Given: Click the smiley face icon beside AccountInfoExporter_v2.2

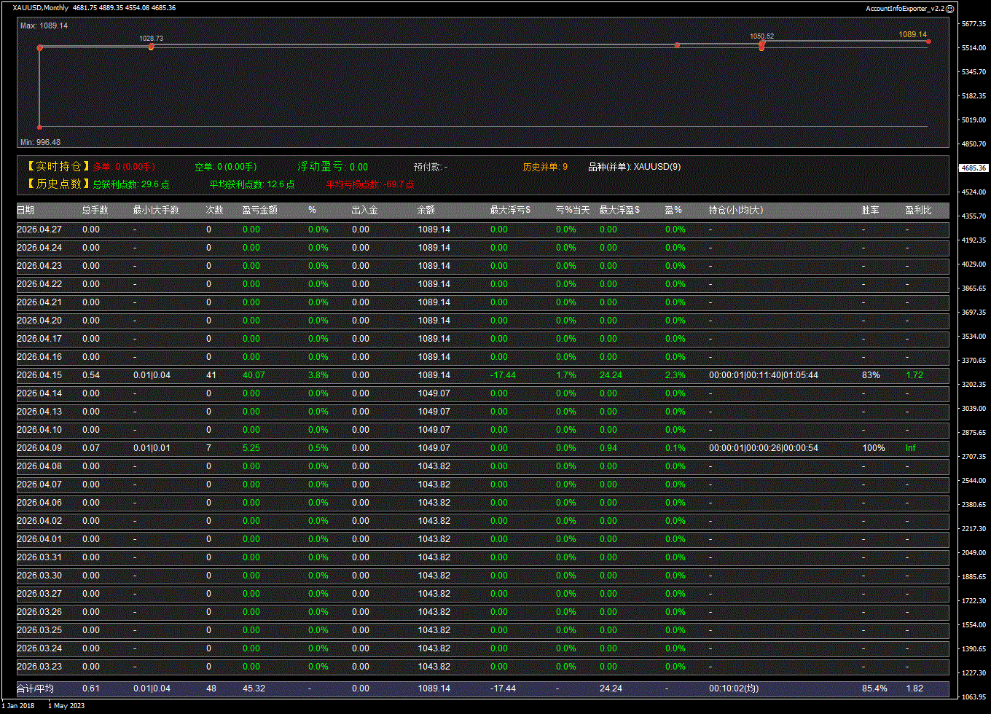Looking at the screenshot, I should (949, 8).
